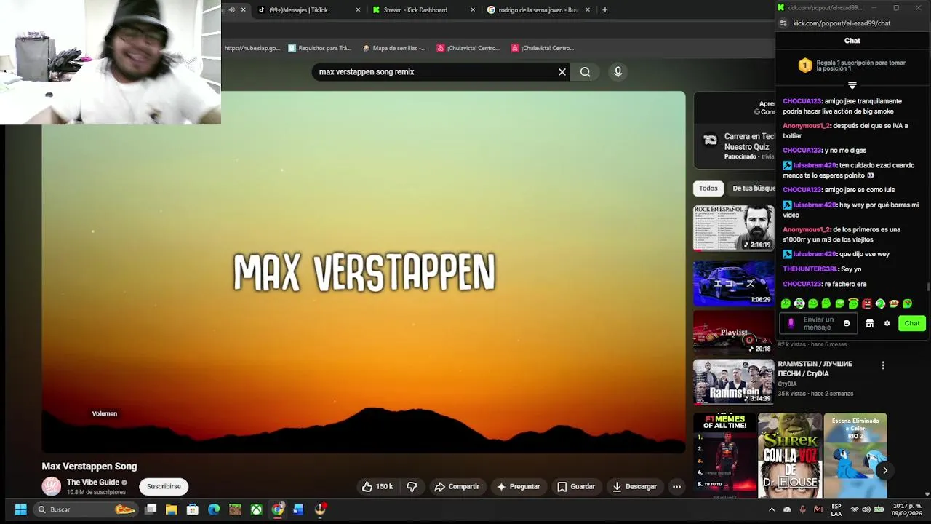This screenshot has width=931, height=524.
Task: Open the Minecraft icon in the taskbar
Action: (x=235, y=509)
